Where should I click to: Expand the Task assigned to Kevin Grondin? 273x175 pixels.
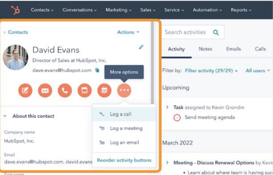(x=167, y=107)
